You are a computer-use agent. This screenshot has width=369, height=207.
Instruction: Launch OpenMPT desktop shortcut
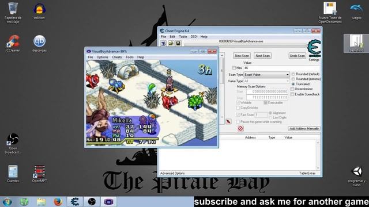tap(39, 174)
